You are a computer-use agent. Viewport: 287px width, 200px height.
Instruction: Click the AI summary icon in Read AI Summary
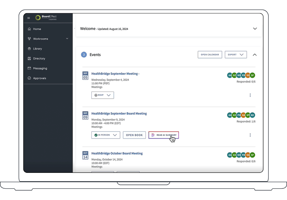153,135
